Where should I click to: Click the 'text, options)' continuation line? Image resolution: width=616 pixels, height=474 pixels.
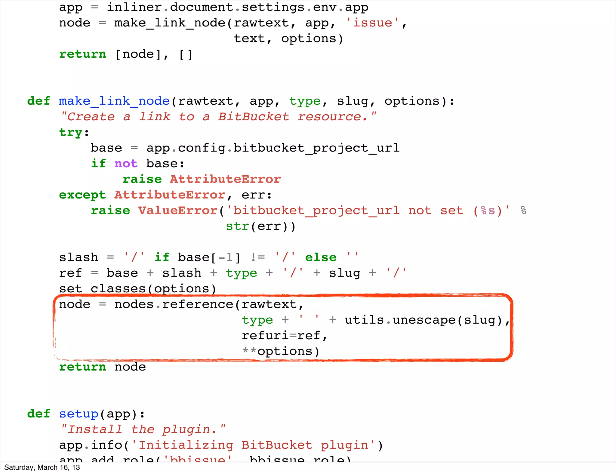pyautogui.click(x=289, y=39)
